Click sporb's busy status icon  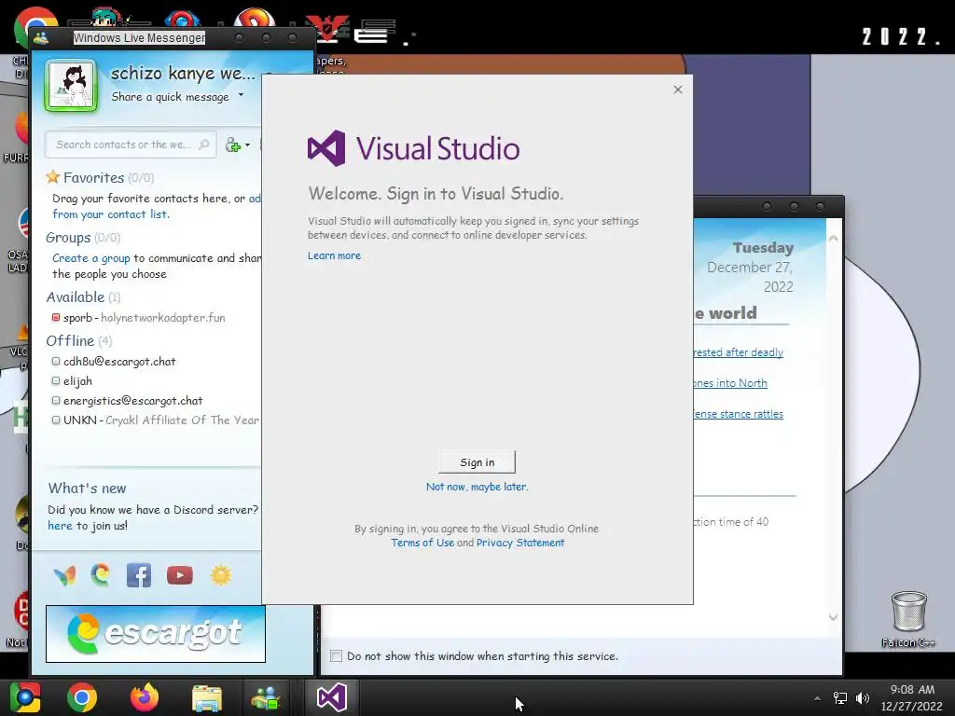56,317
